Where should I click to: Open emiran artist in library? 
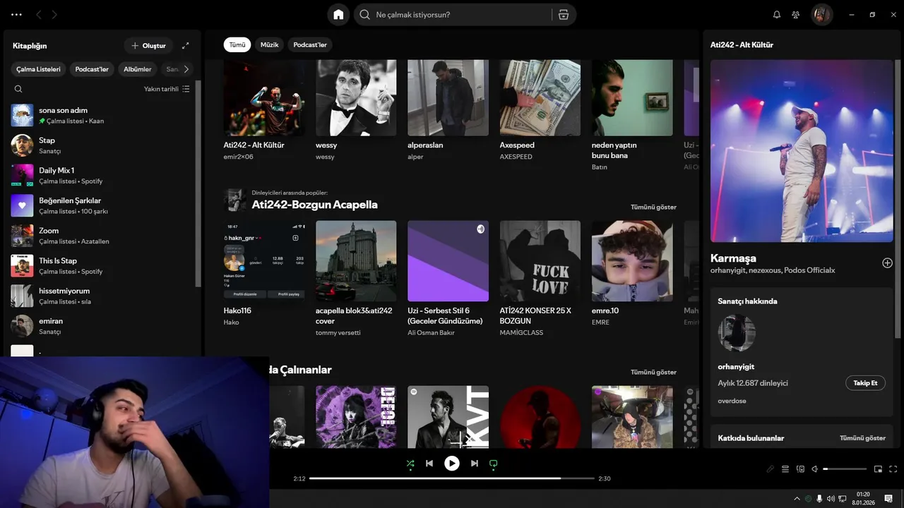(101, 326)
